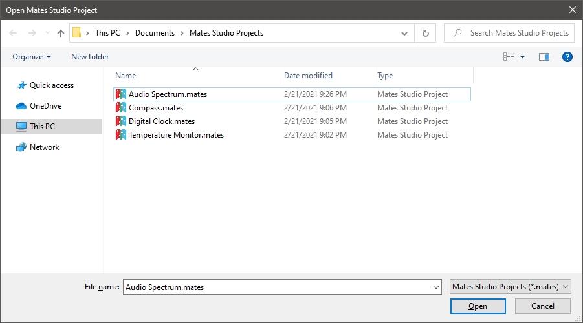Click the Type cell of Compass.mates row
Screen dimensions: 583x323
tap(412, 108)
